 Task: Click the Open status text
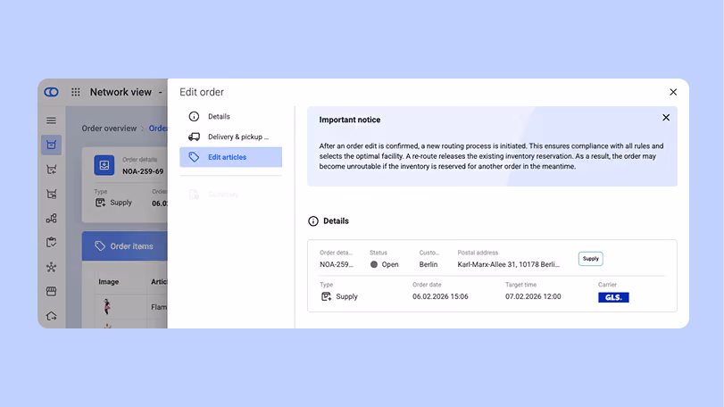(390, 264)
